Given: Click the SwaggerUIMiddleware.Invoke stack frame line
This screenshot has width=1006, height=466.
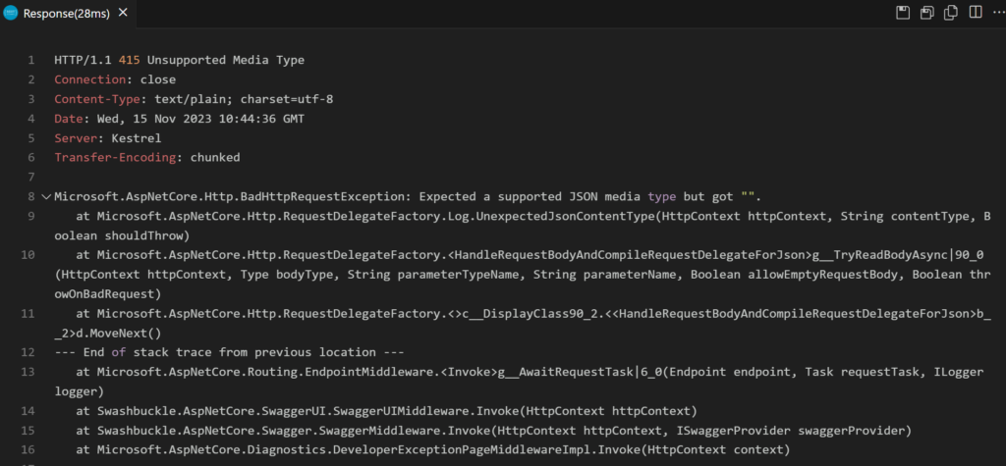Looking at the screenshot, I should (x=386, y=410).
